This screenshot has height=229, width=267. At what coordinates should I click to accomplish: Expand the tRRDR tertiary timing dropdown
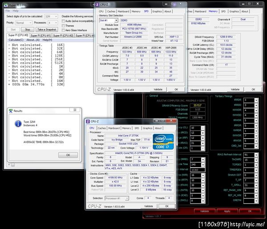pos(256,100)
